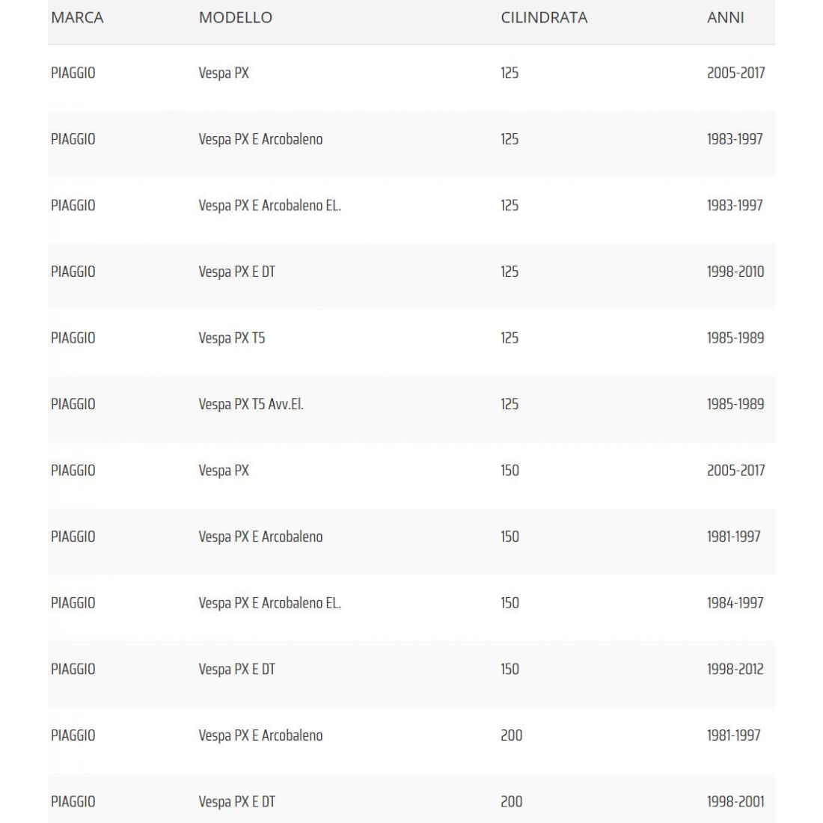Click the 1998-2012 years cell
823x823 pixels.
click(735, 669)
